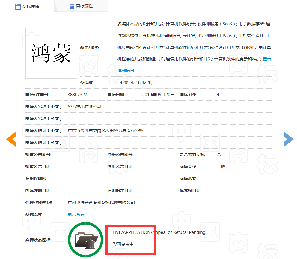The image size is (297, 259).
Task: Click the 代理/办理机构 label
Action: click(x=39, y=202)
